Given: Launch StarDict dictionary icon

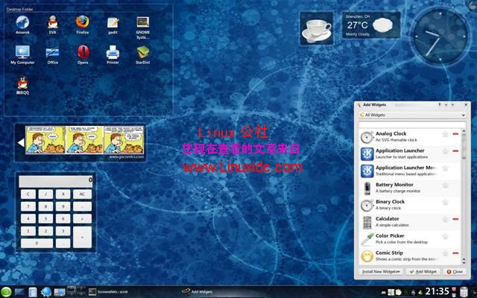Looking at the screenshot, I should click(142, 54).
